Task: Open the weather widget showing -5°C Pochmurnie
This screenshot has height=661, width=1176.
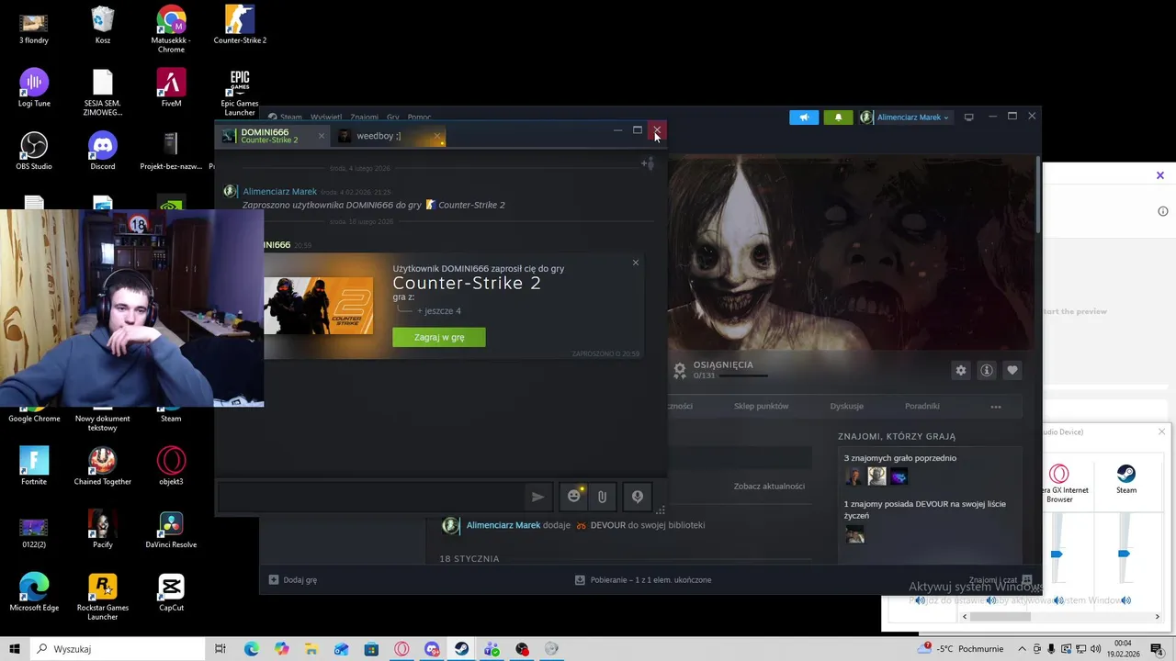Action: click(x=960, y=649)
